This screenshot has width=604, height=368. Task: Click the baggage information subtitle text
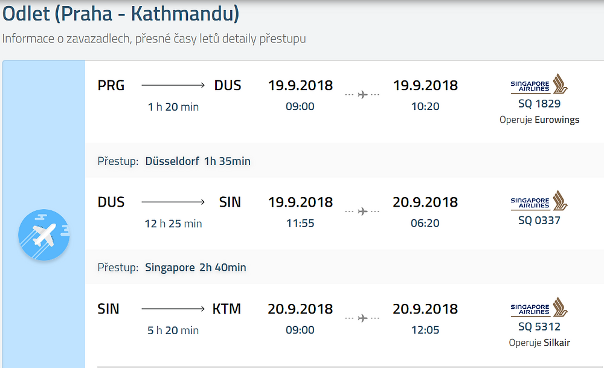(154, 39)
